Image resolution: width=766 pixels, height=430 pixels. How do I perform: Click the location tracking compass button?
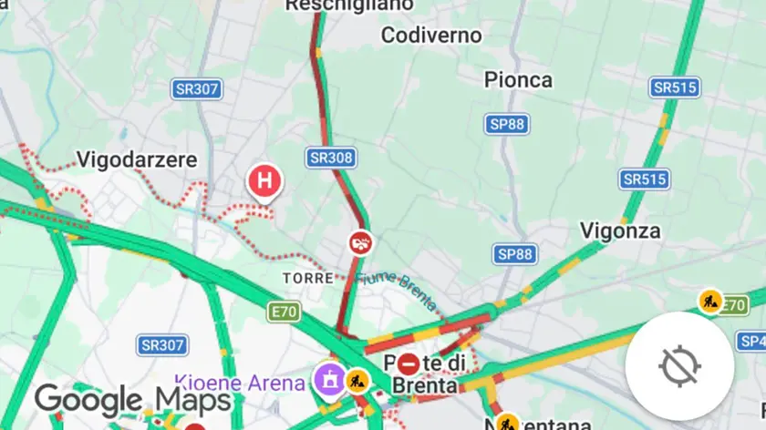[679, 366]
